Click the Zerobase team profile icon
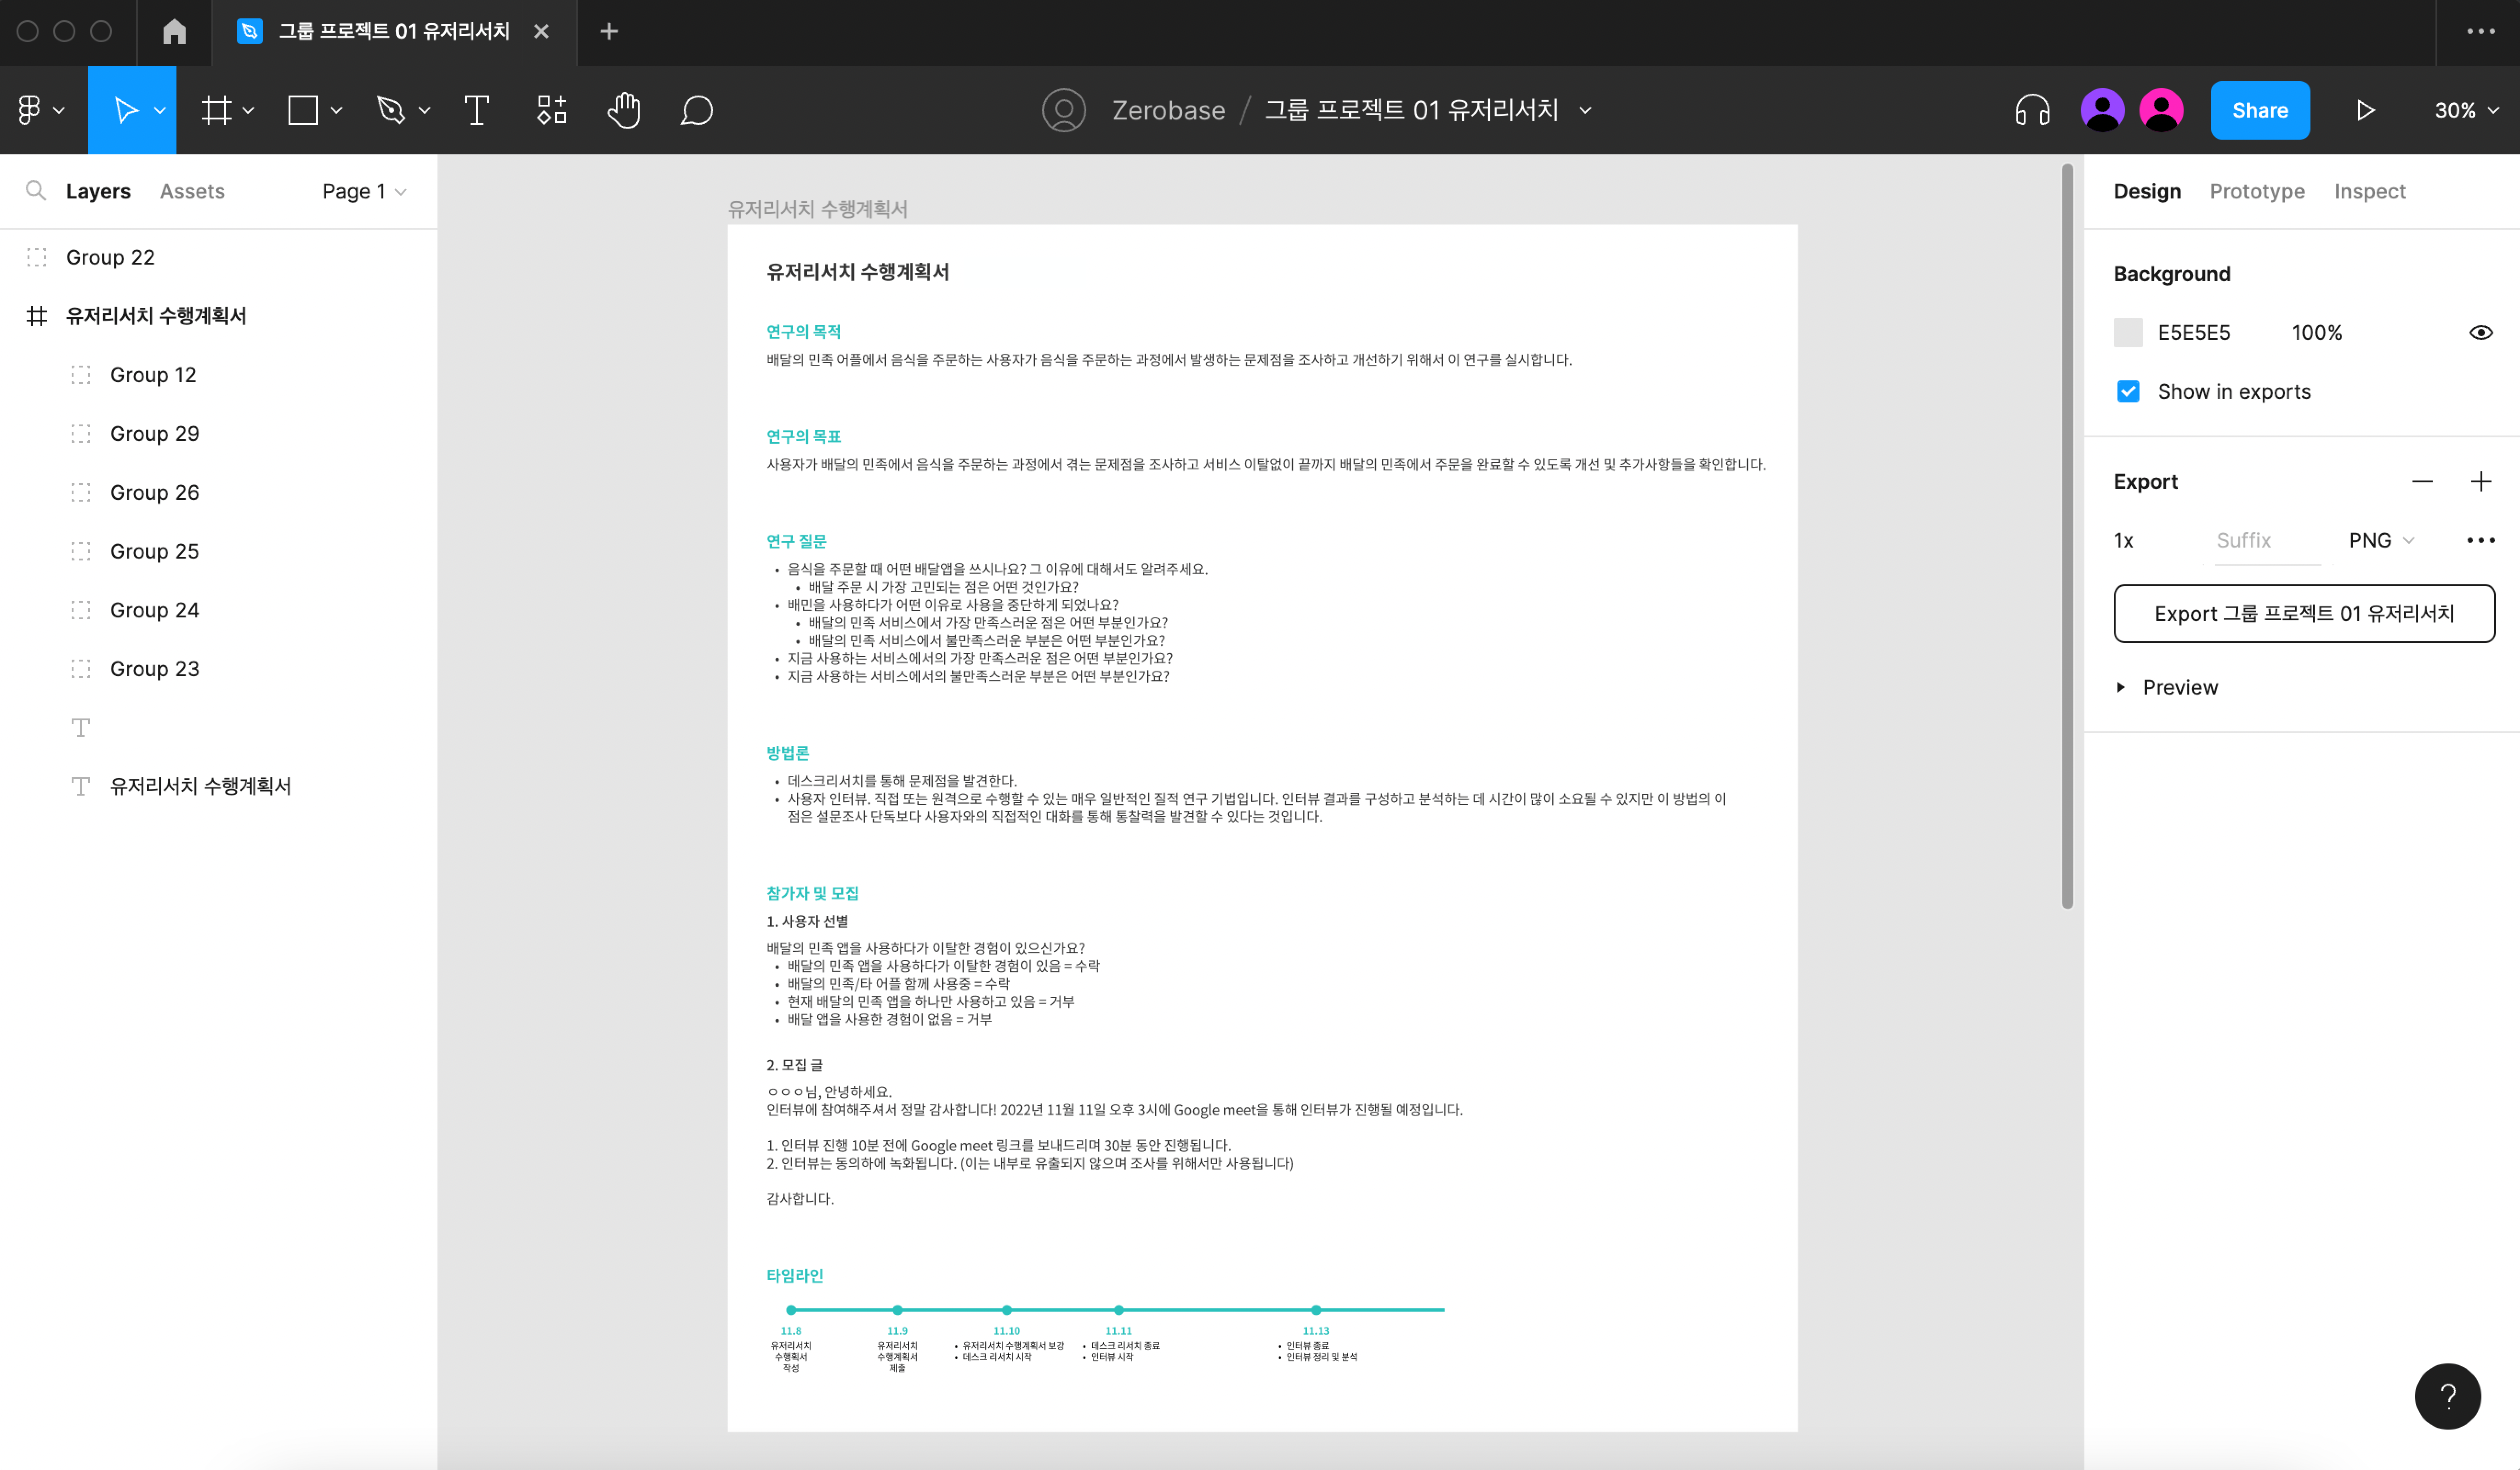Image resolution: width=2520 pixels, height=1470 pixels. pos(1064,110)
